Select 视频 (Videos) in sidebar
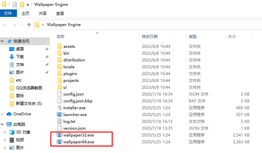This screenshot has width=262, height=153. (20, 140)
